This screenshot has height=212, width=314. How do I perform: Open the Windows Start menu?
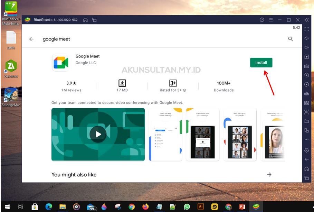point(7,206)
